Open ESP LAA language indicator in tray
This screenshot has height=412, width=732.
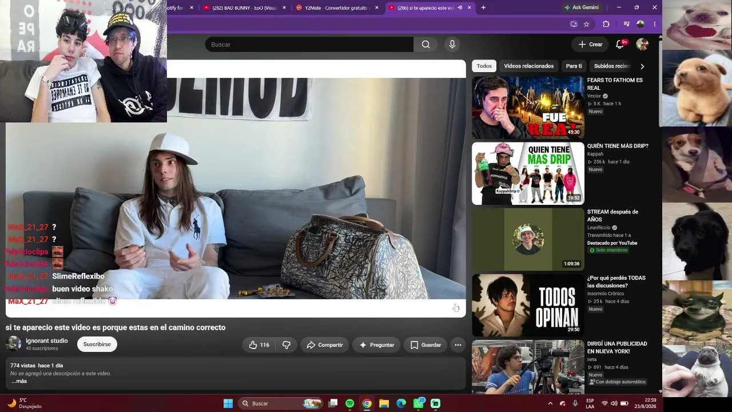pyautogui.click(x=590, y=403)
